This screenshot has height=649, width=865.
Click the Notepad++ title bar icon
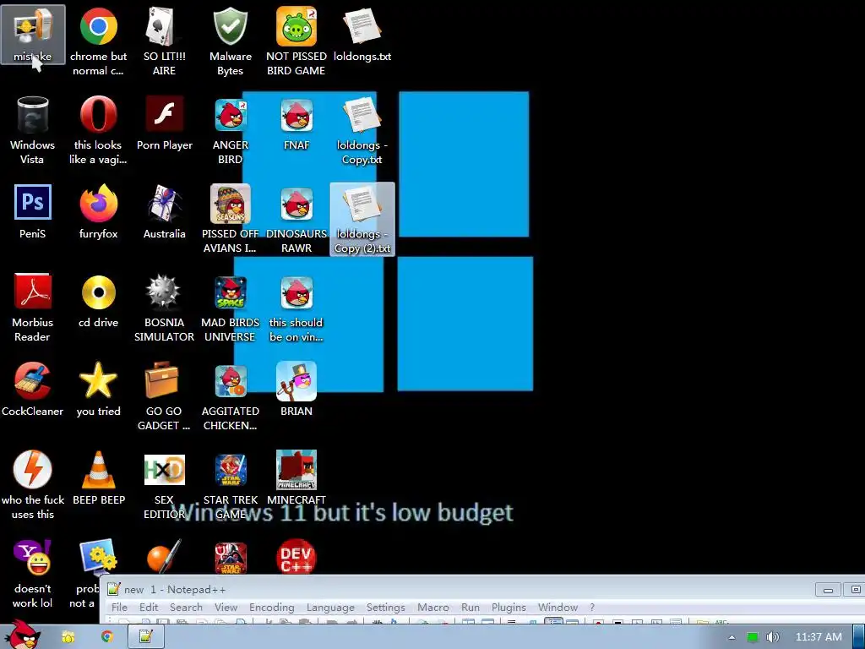pos(114,589)
